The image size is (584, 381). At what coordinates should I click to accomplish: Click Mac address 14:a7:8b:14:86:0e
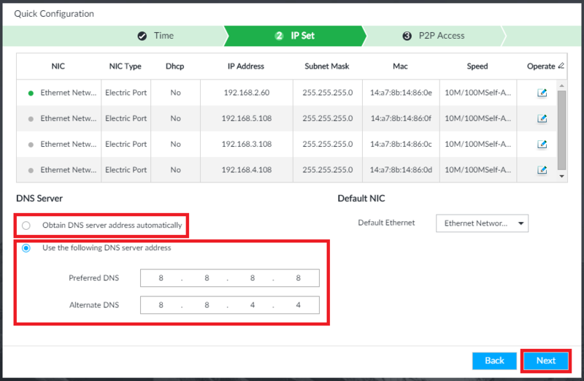point(401,93)
